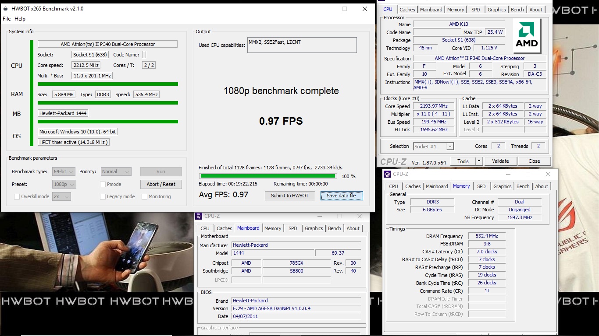Screen dimensions: 599x336
Task: Expand the Benchmark type 64-bit dropdown
Action: [x=64, y=171]
